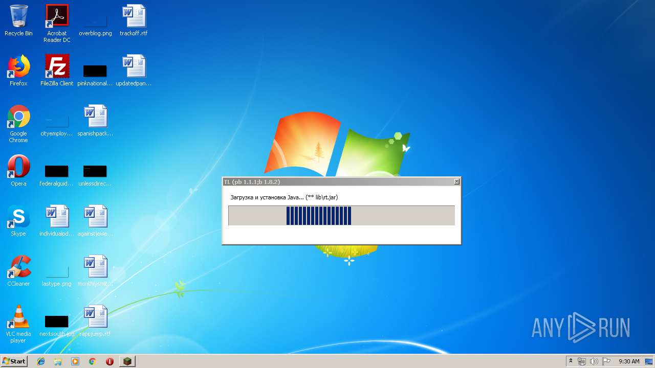This screenshot has height=368, width=655.
Task: Open Internet Explorer from taskbar
Action: 41,361
